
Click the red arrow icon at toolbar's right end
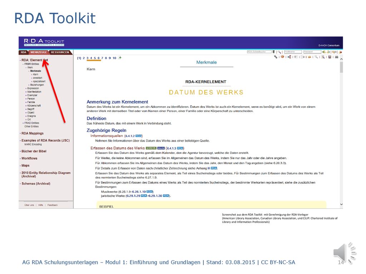(340, 52)
